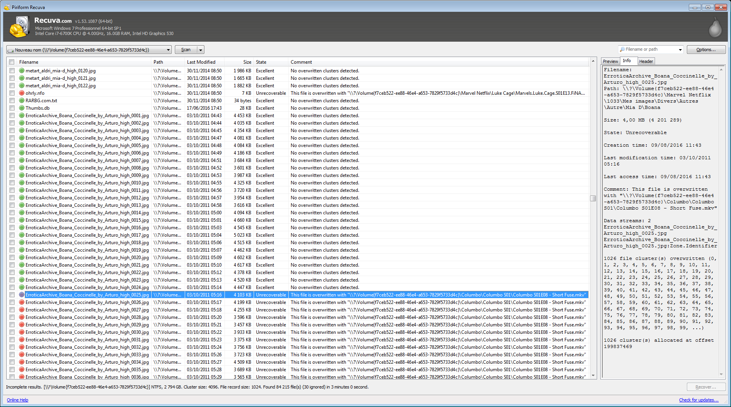Click red status icon for ohrly.nfo
Viewport: 731px width, 407px height.
click(x=22, y=93)
